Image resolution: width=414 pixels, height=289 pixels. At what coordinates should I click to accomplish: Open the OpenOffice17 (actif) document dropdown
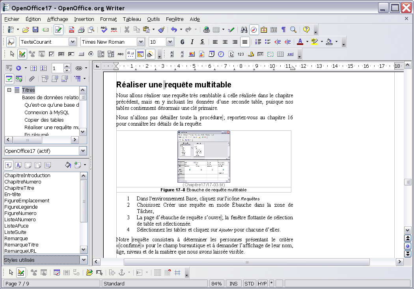[83, 151]
